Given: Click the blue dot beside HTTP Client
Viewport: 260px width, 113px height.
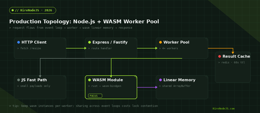Looking at the screenshot, I should (x=18, y=42).
